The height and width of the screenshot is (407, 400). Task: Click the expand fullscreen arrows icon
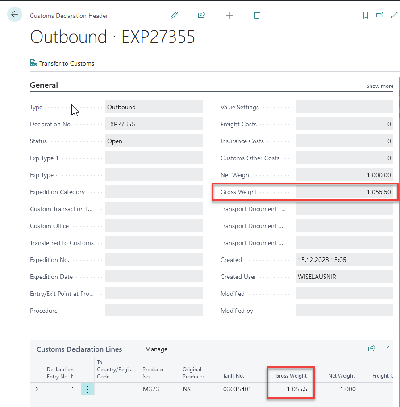click(394, 15)
